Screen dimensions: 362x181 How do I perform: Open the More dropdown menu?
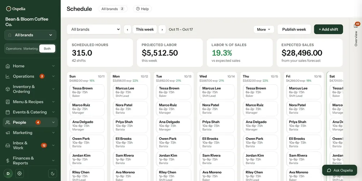264,29
